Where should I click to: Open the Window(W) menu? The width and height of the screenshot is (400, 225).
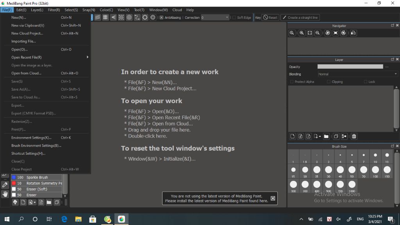click(159, 10)
